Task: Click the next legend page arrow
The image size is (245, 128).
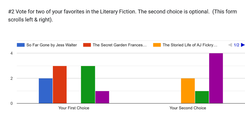Action: (x=242, y=45)
